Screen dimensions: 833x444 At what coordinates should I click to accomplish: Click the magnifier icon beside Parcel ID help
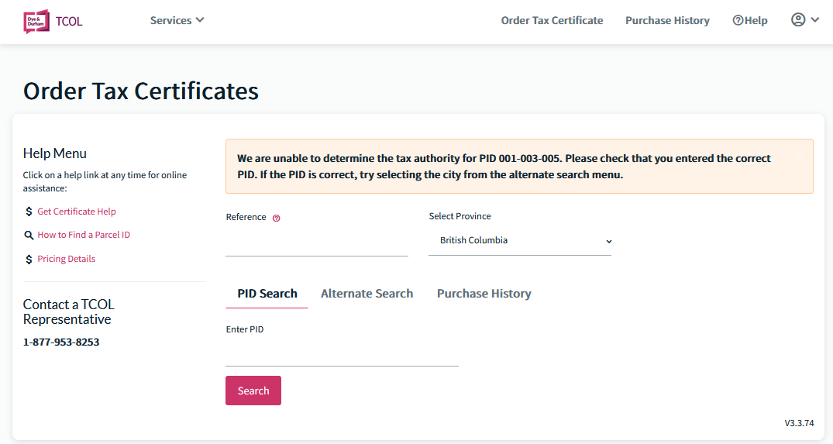29,235
